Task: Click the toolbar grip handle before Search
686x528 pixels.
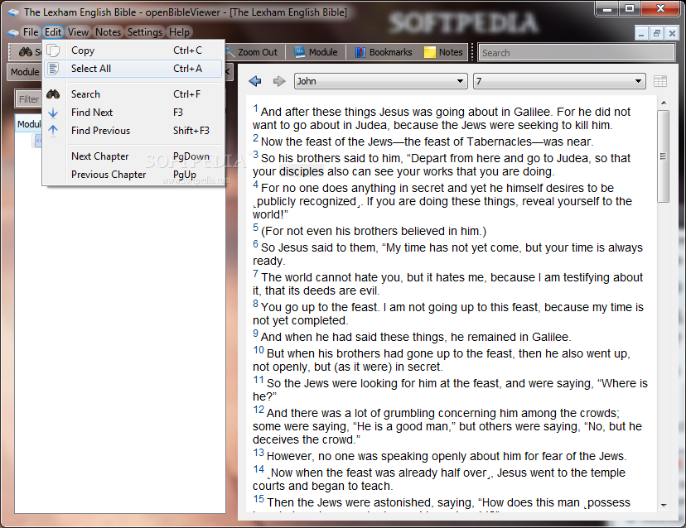Action: [x=471, y=52]
